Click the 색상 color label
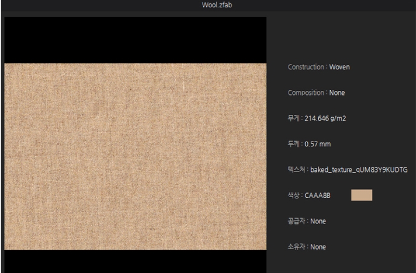This screenshot has height=273, width=416. pos(294,196)
